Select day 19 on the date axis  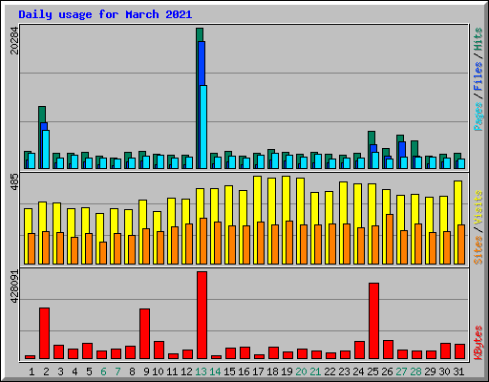(287, 371)
